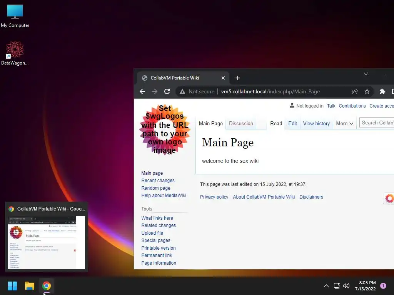The height and width of the screenshot is (295, 394).
Task: Open What links here
Action: pos(157,218)
